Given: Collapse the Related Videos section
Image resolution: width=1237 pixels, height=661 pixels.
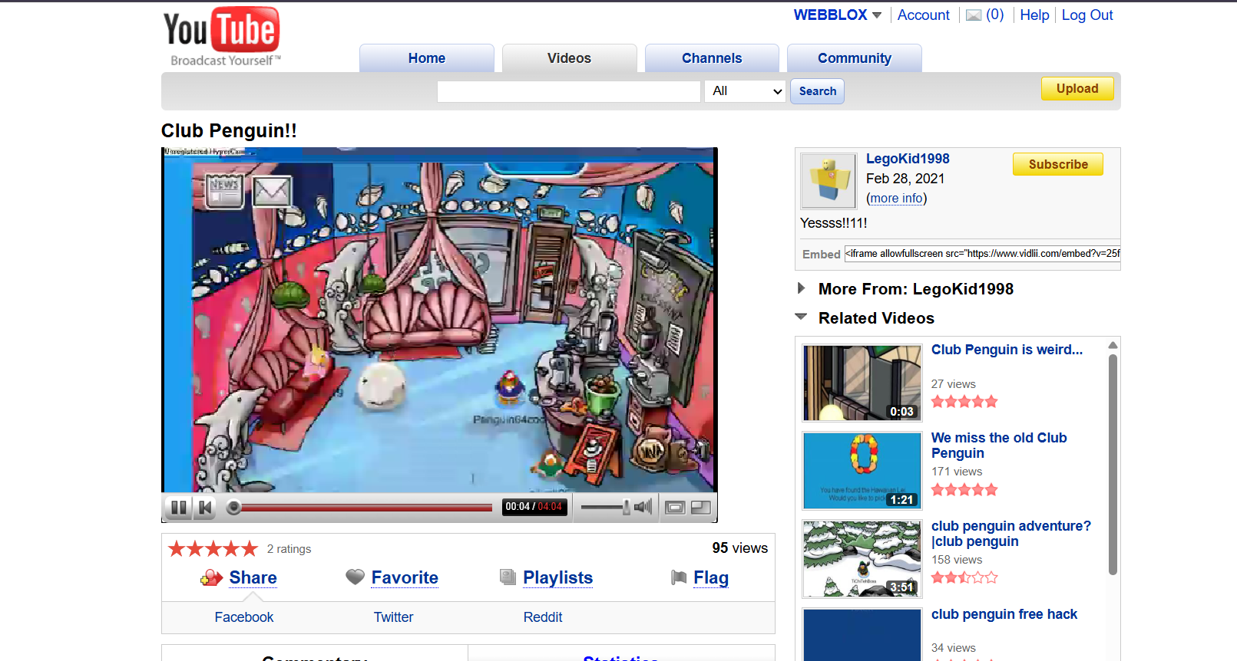Looking at the screenshot, I should point(802,317).
